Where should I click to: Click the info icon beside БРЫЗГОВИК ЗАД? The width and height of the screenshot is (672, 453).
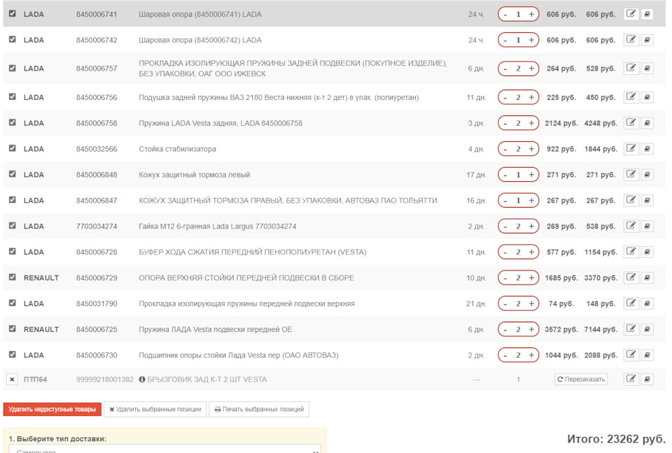tap(142, 380)
